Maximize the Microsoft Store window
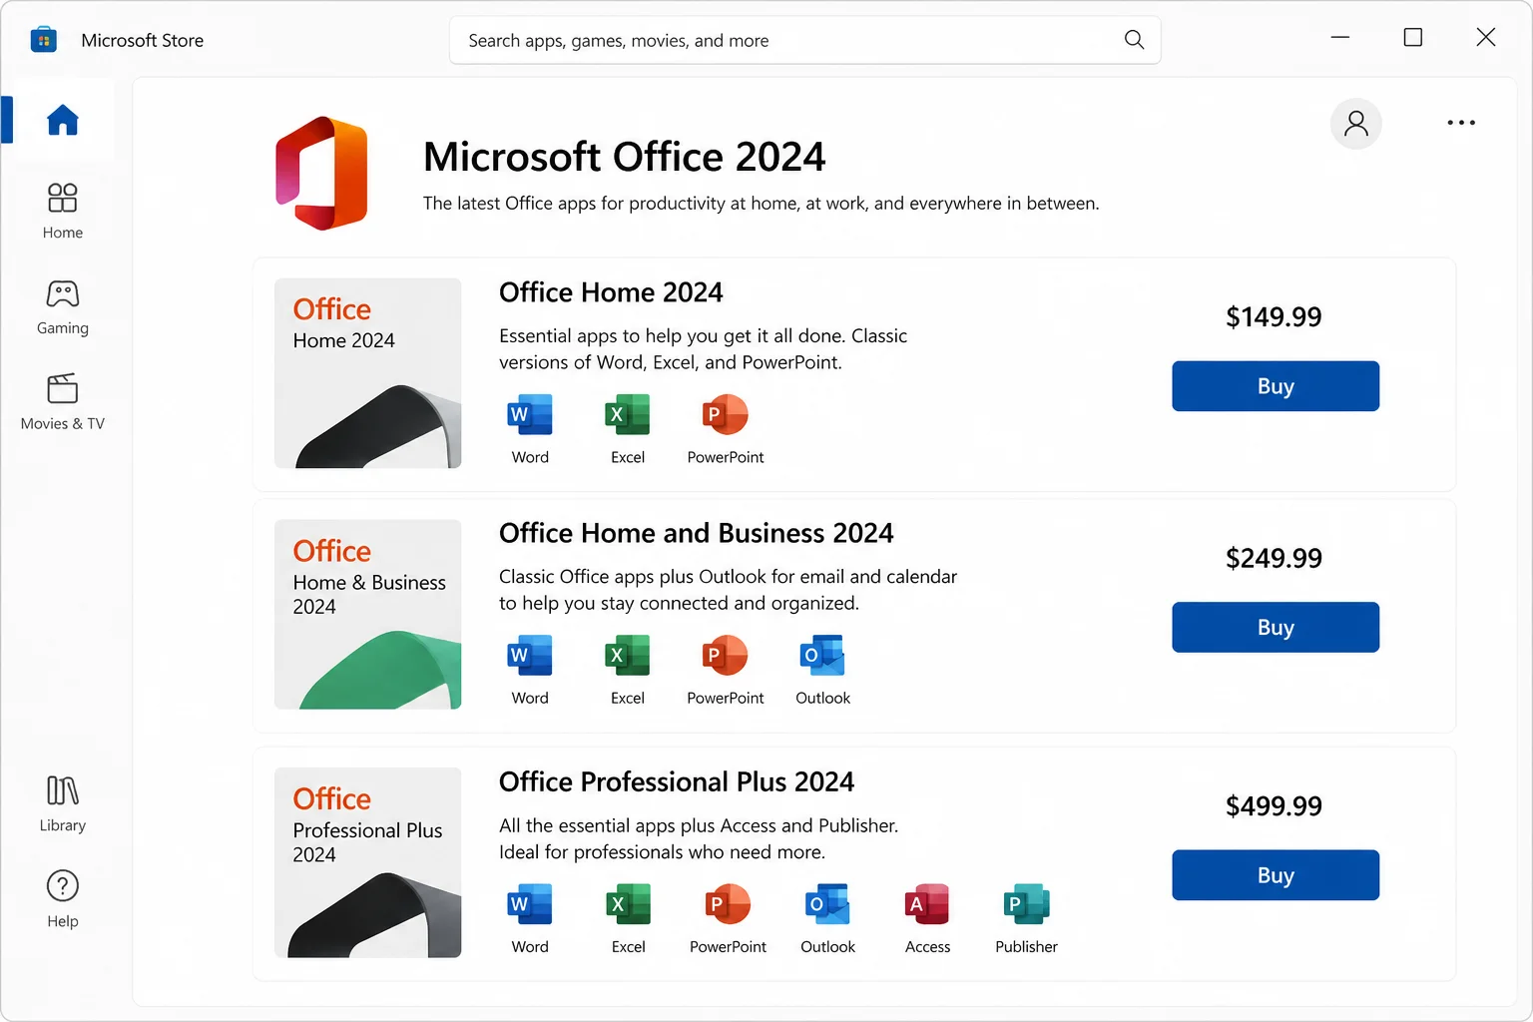Viewport: 1533px width, 1022px height. pos(1413,38)
